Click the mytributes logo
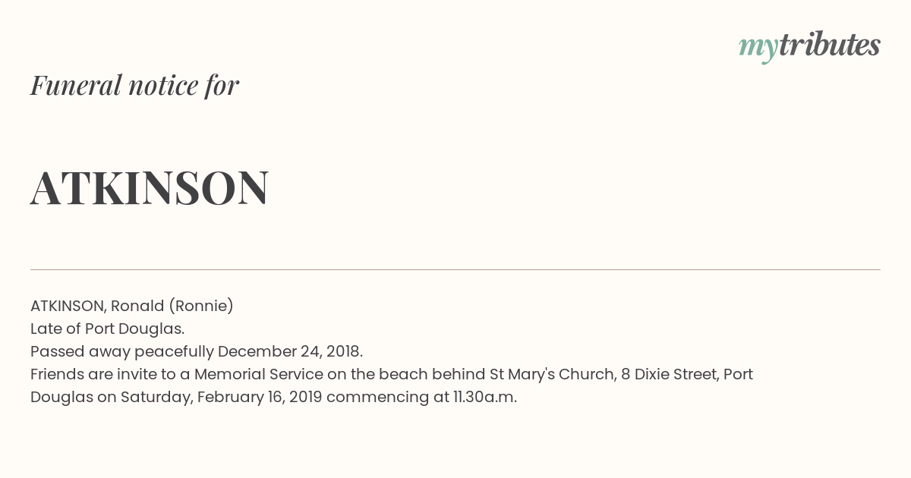Viewport: 911px width, 478px height. [x=809, y=46]
